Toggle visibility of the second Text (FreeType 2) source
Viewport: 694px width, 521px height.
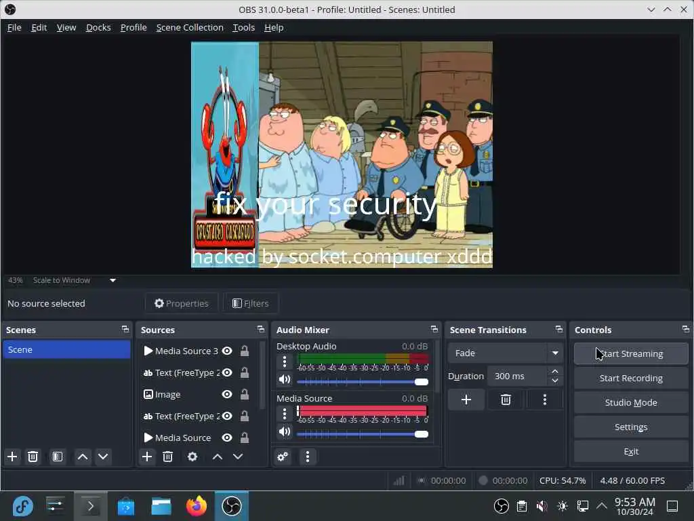point(227,416)
